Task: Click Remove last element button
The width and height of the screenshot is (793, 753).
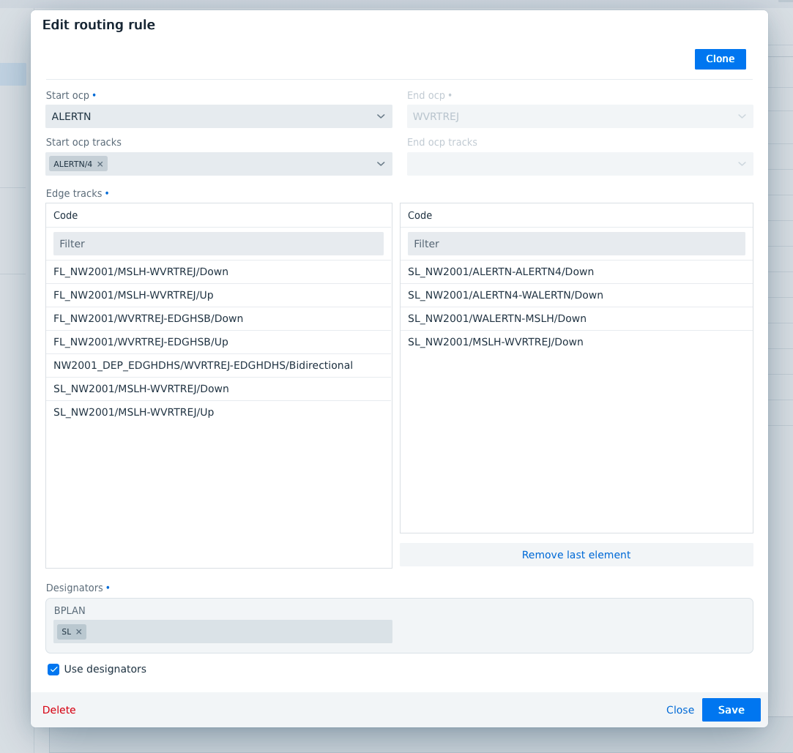Action: 576,555
